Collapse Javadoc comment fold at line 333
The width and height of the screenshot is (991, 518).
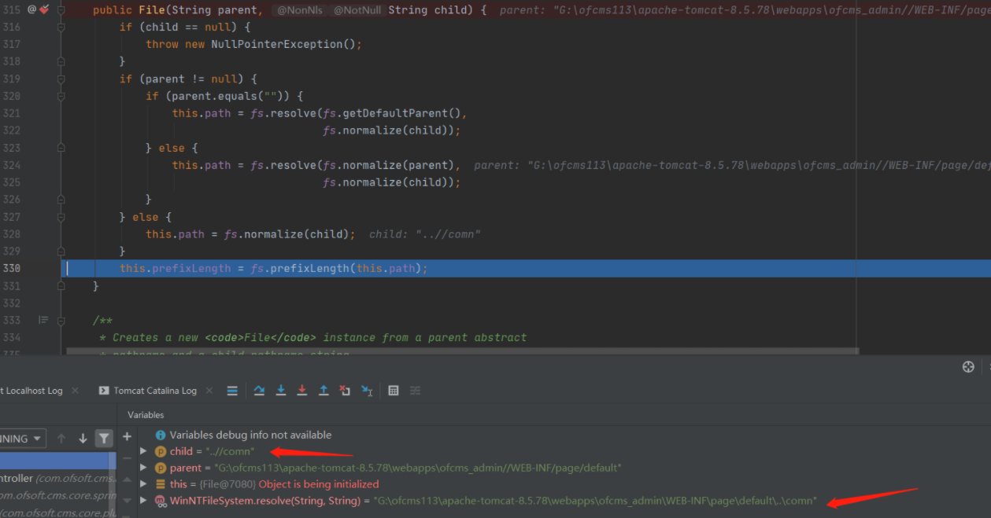click(61, 320)
